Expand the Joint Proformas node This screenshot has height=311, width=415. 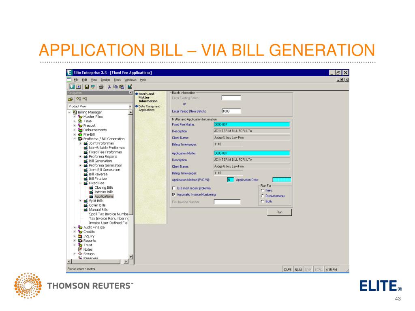tap(81, 143)
